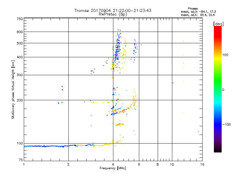This screenshot has width=238, height=179.
Task: Click the 'Phases' header label
Action: pyautogui.click(x=192, y=9)
